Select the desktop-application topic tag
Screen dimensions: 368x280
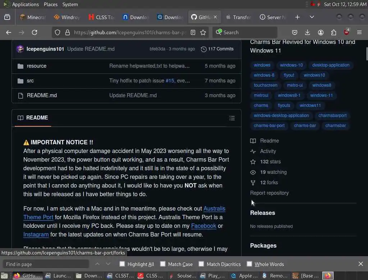pyautogui.click(x=331, y=65)
